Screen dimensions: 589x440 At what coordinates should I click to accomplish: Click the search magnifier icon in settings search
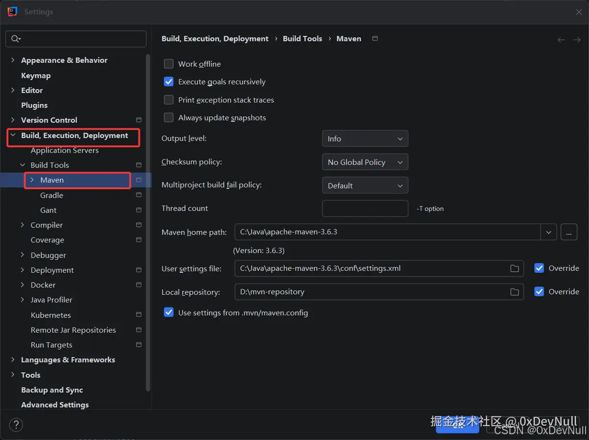point(15,39)
